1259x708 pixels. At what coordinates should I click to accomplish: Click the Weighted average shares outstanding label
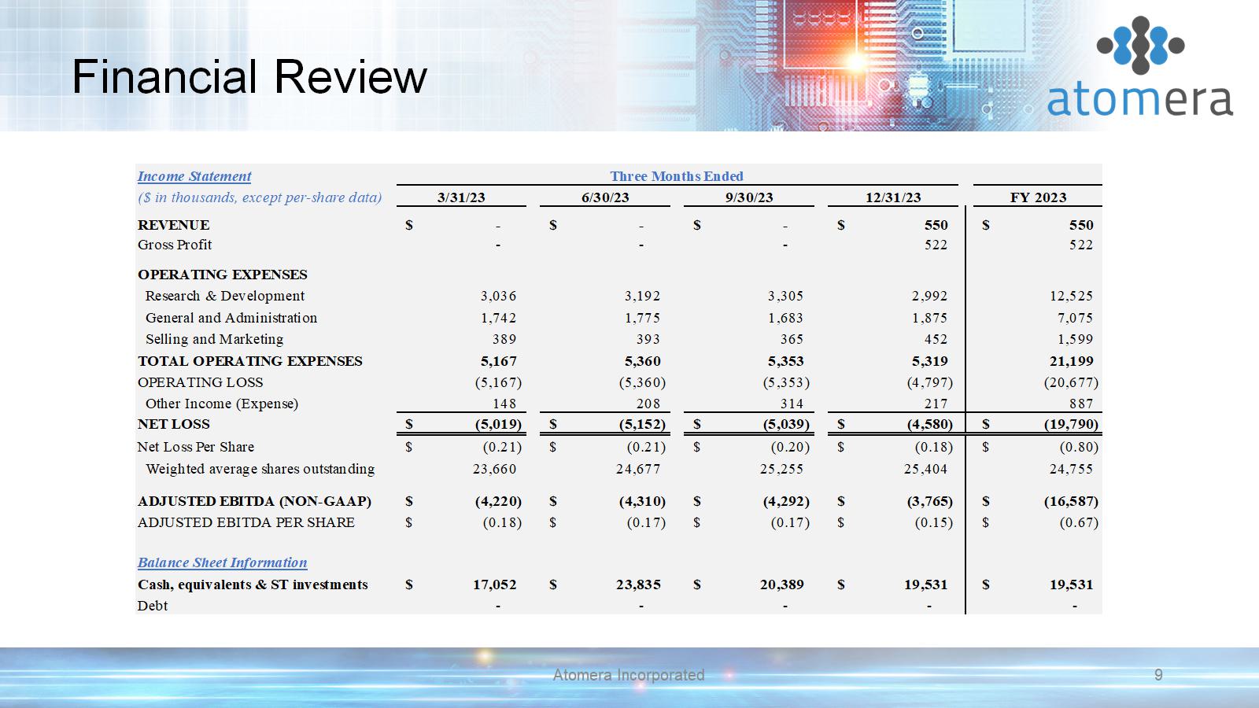260,469
